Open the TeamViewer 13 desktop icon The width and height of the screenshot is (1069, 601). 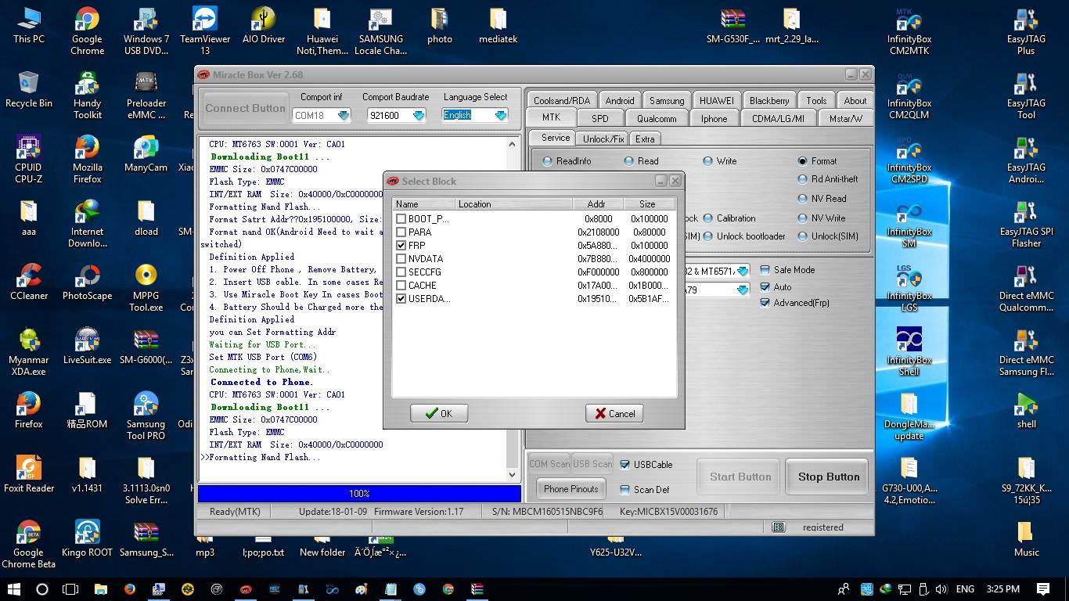205,32
